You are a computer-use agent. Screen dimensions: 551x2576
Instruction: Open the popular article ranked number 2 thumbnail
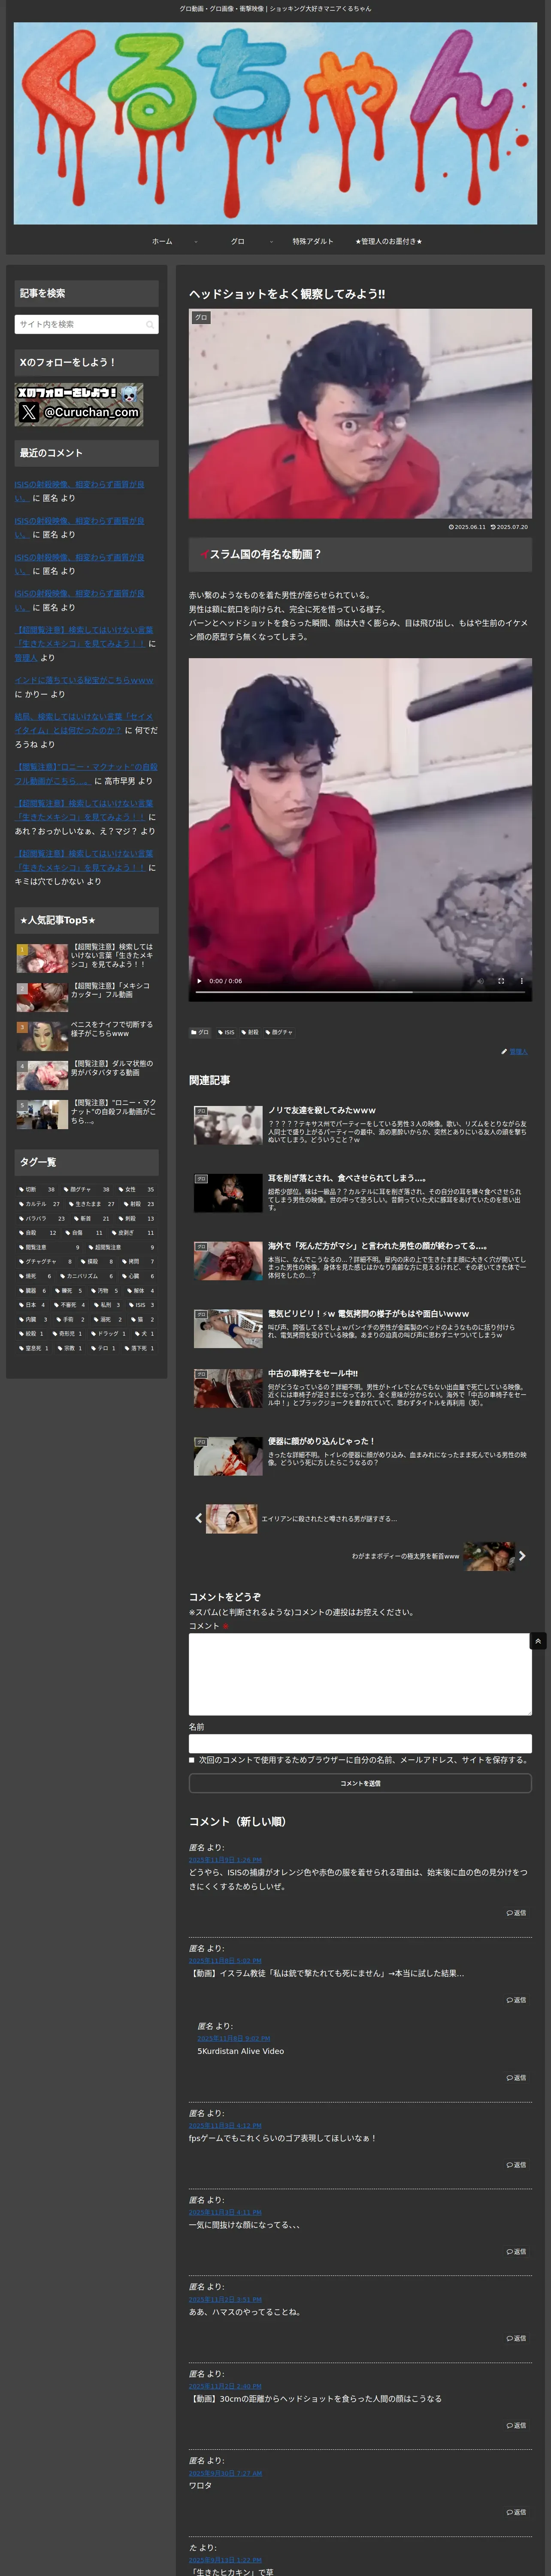coord(42,997)
